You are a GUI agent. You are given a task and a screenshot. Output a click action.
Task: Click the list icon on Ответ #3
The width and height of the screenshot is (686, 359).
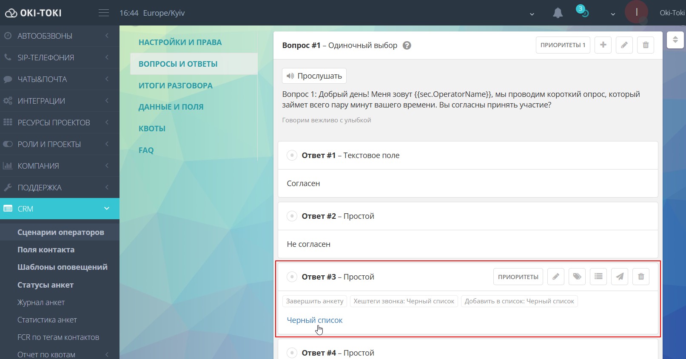click(x=598, y=277)
